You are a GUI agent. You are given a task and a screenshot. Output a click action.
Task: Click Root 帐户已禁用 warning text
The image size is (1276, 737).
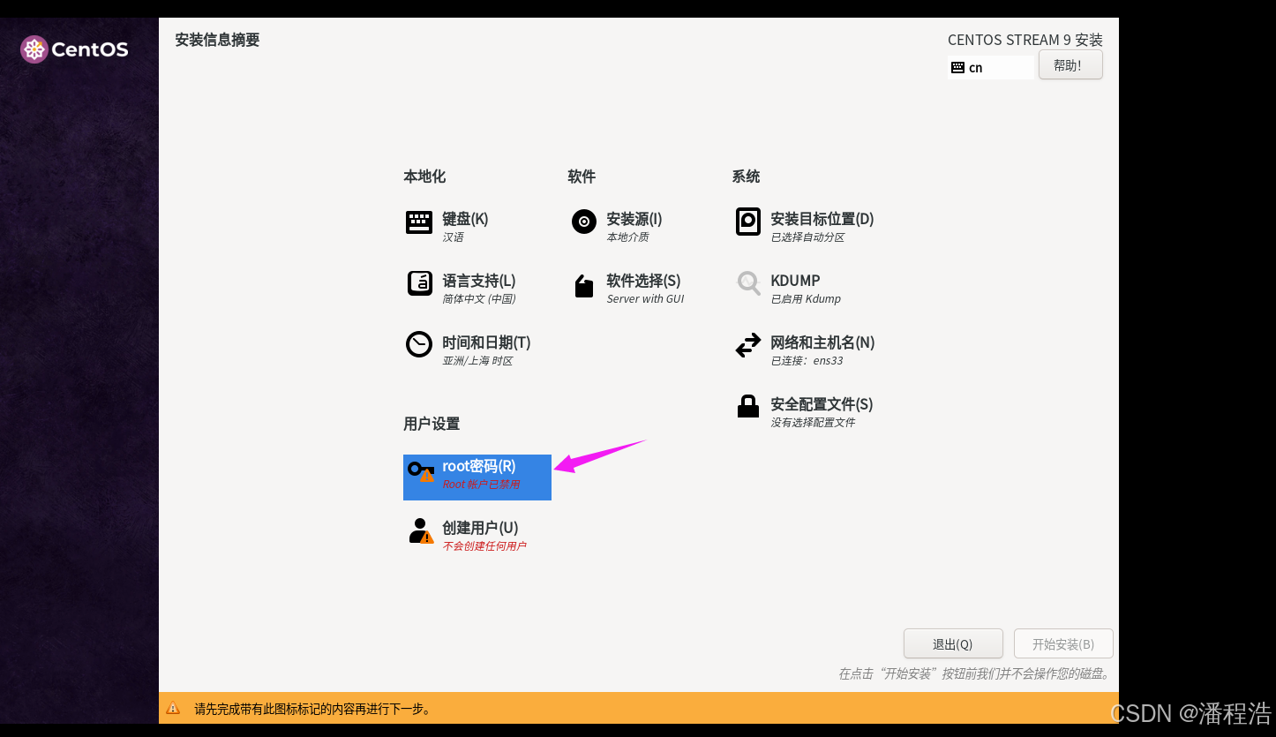point(481,485)
